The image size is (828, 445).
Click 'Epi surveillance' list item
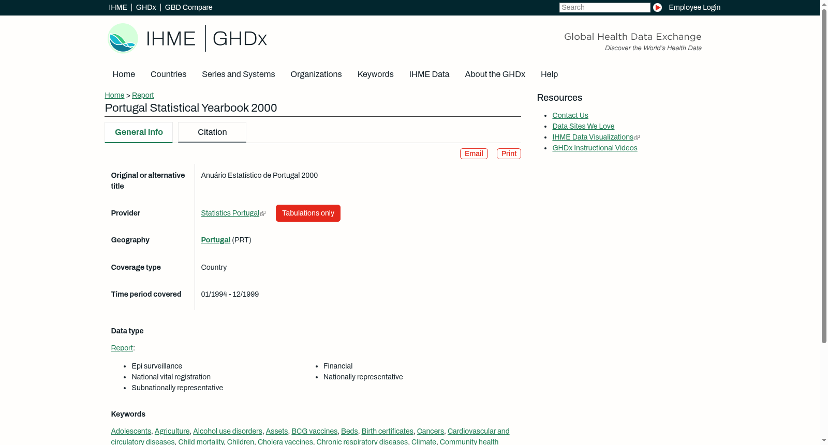click(x=157, y=366)
